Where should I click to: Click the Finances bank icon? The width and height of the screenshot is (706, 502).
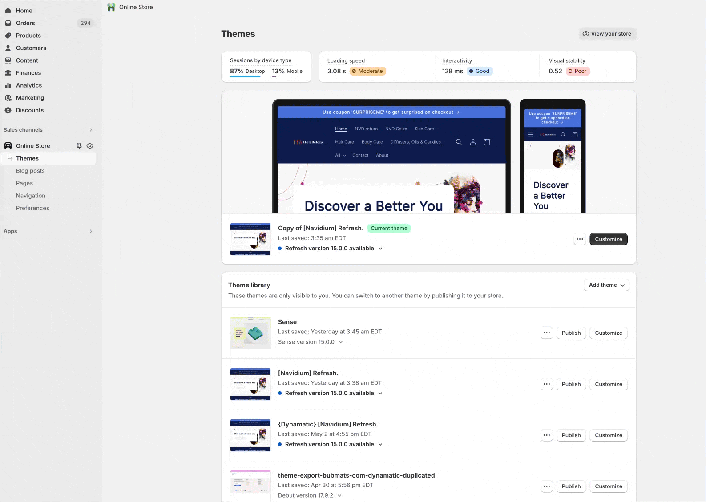point(8,73)
